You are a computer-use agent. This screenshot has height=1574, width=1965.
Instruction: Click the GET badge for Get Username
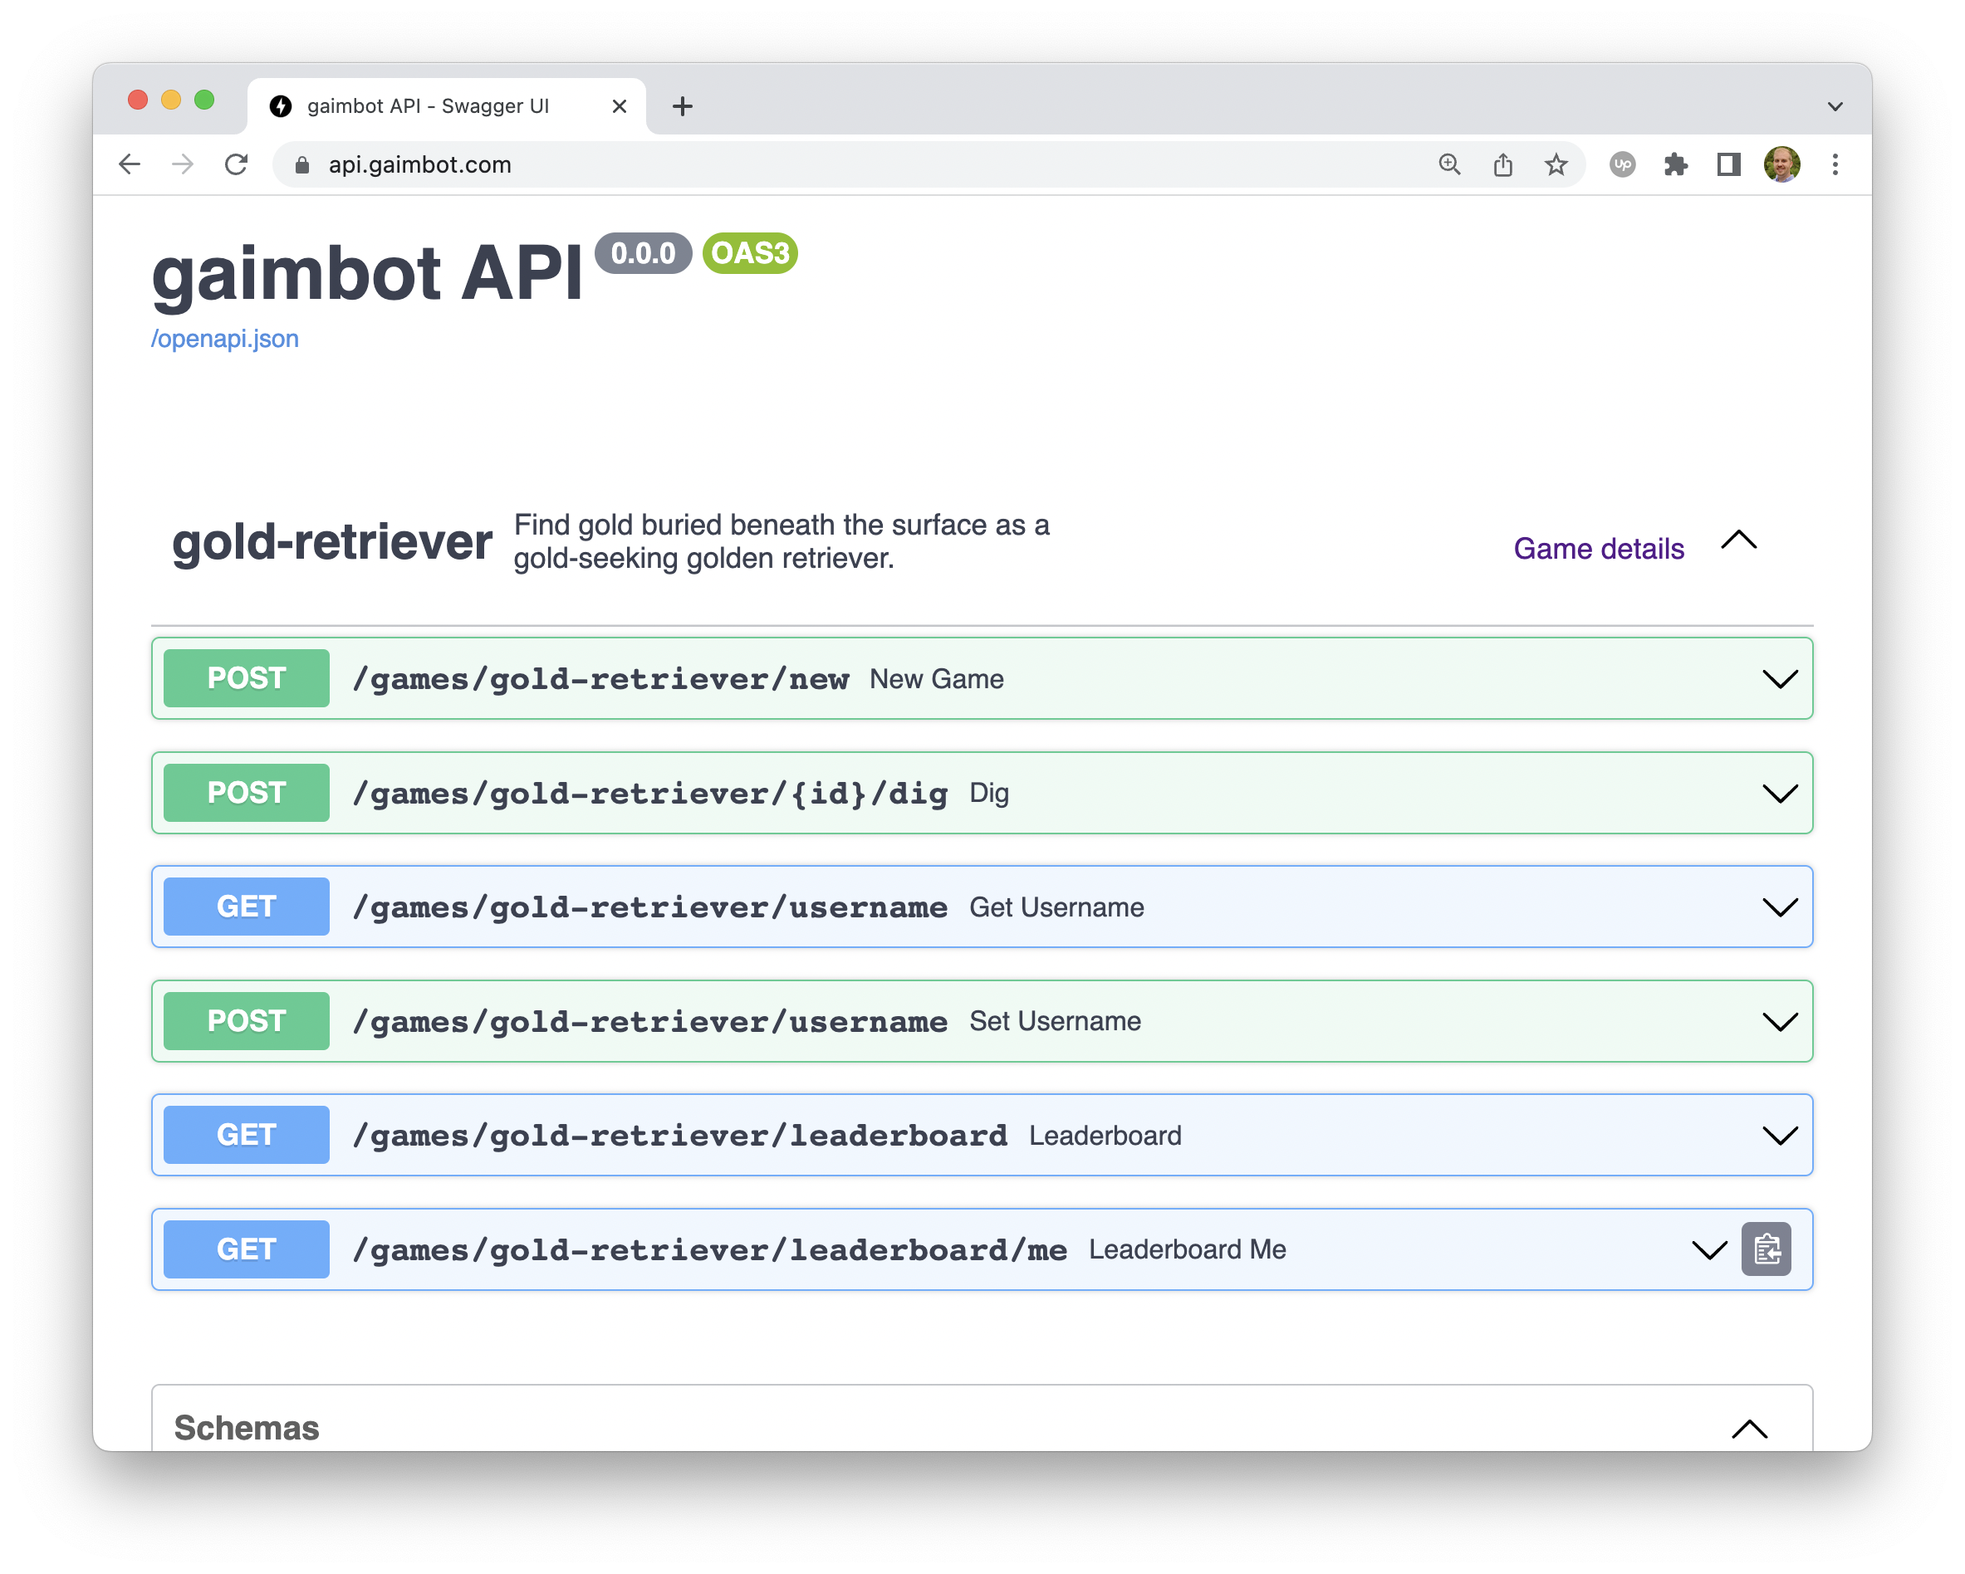246,907
